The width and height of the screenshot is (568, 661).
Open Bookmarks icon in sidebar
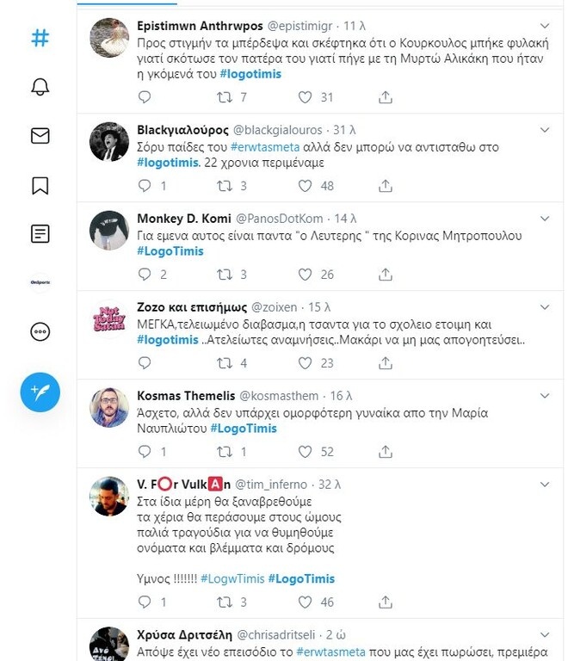(x=40, y=185)
